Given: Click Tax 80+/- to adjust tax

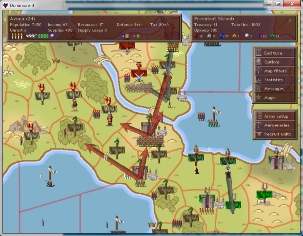Looking at the screenshot, I should 160,25.
